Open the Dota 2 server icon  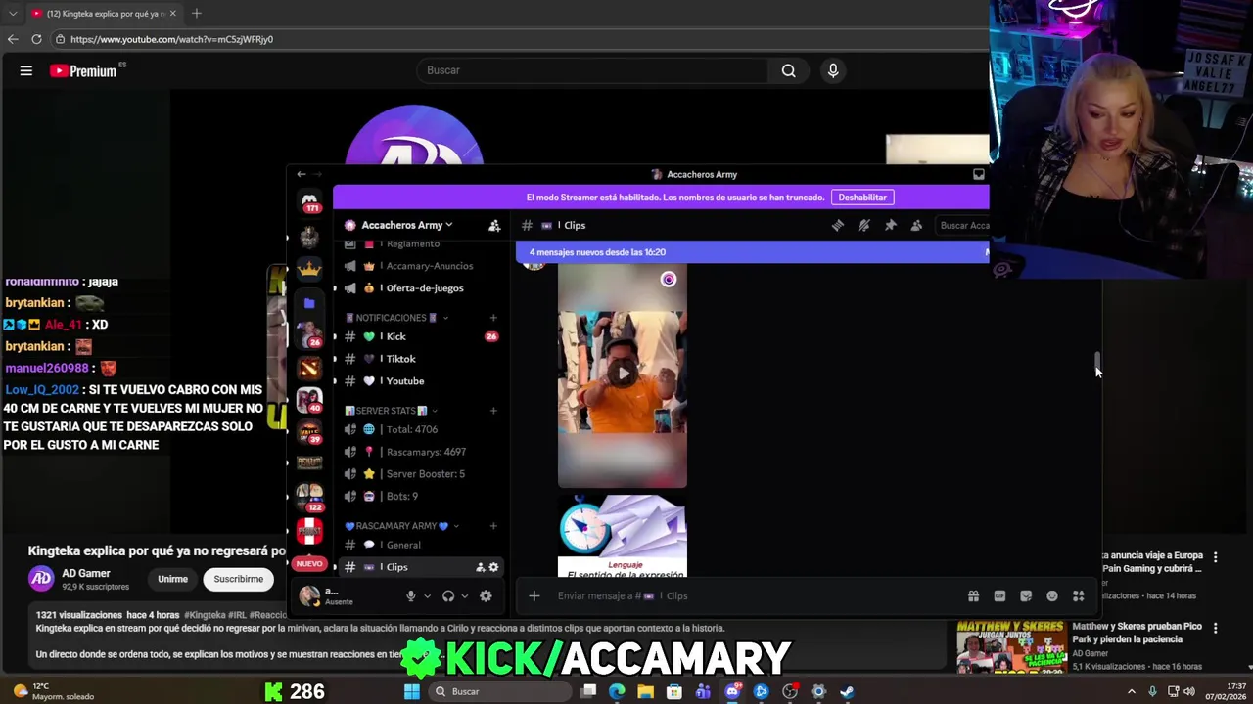[x=309, y=368]
